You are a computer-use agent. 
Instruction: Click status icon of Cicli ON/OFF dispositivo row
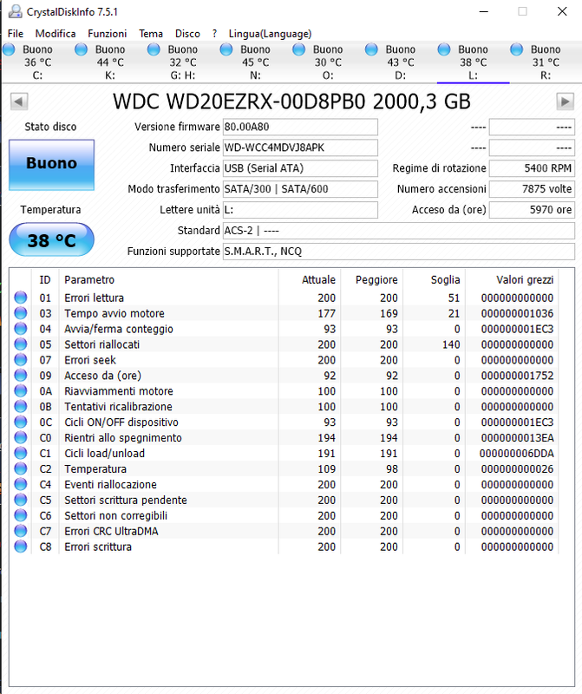tap(20, 422)
